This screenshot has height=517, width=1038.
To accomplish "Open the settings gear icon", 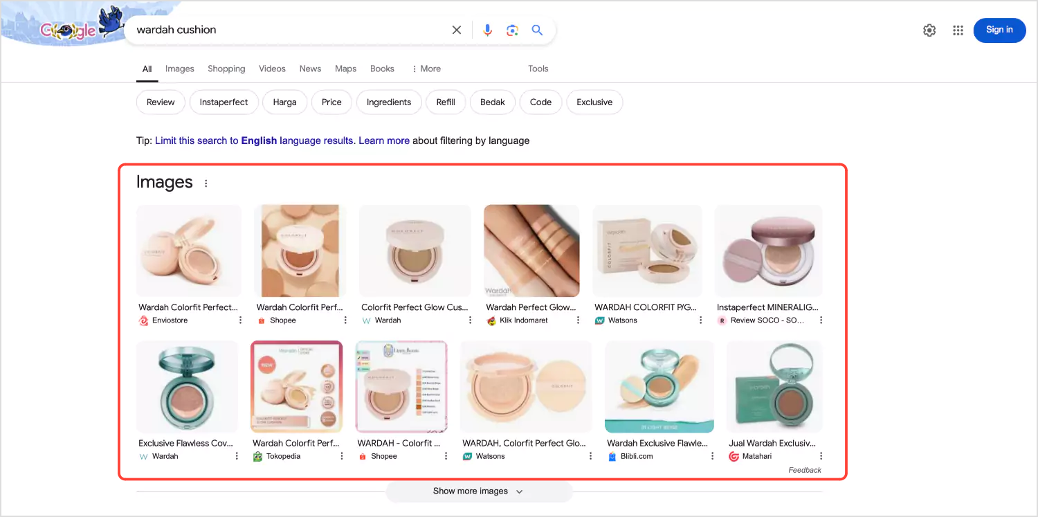I will 929,30.
